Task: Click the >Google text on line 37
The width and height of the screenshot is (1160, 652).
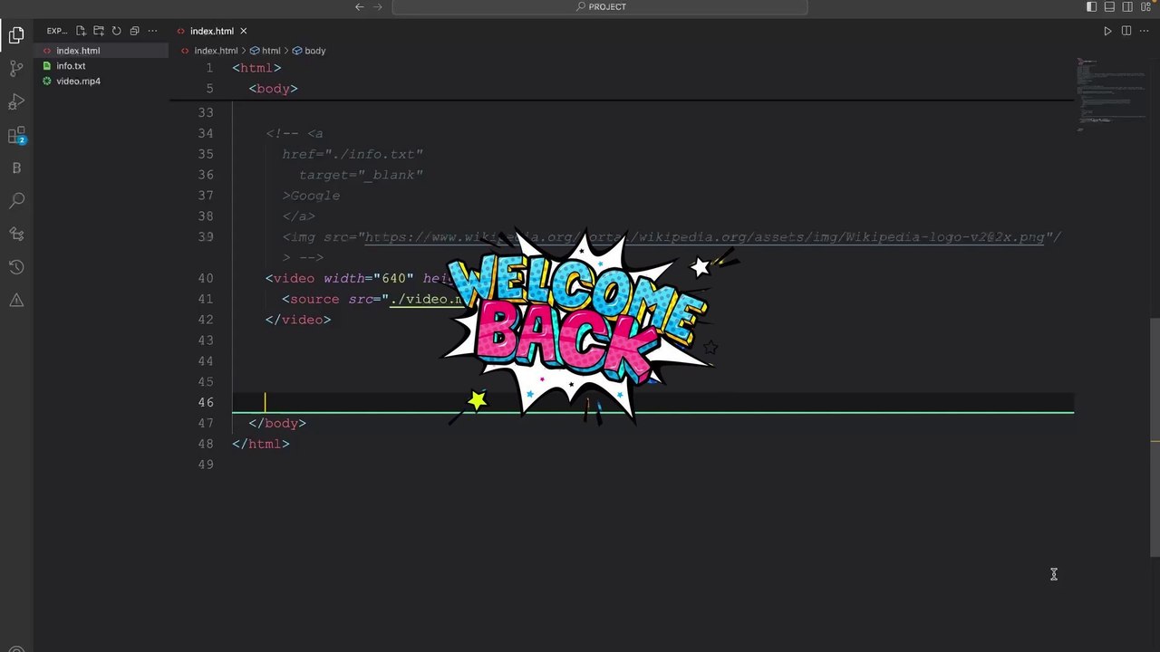Action: click(311, 196)
